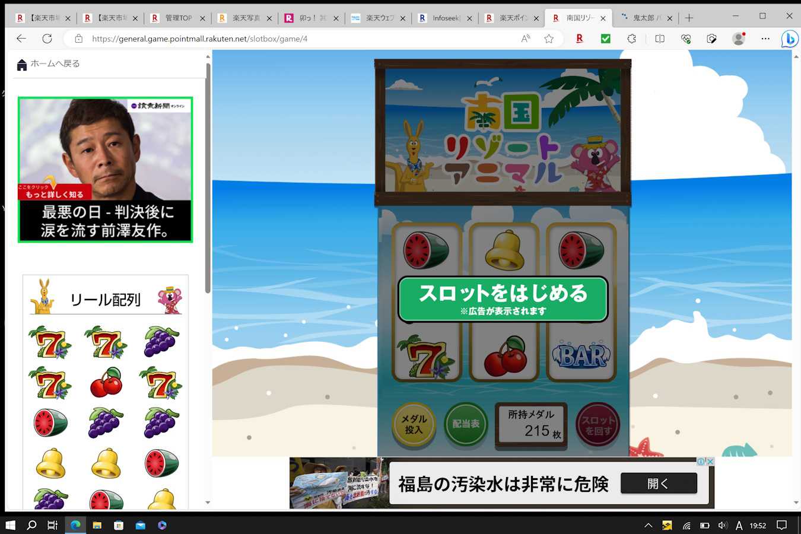Switch to the 楽天写真 tab
This screenshot has height=534, width=801.
point(245,18)
